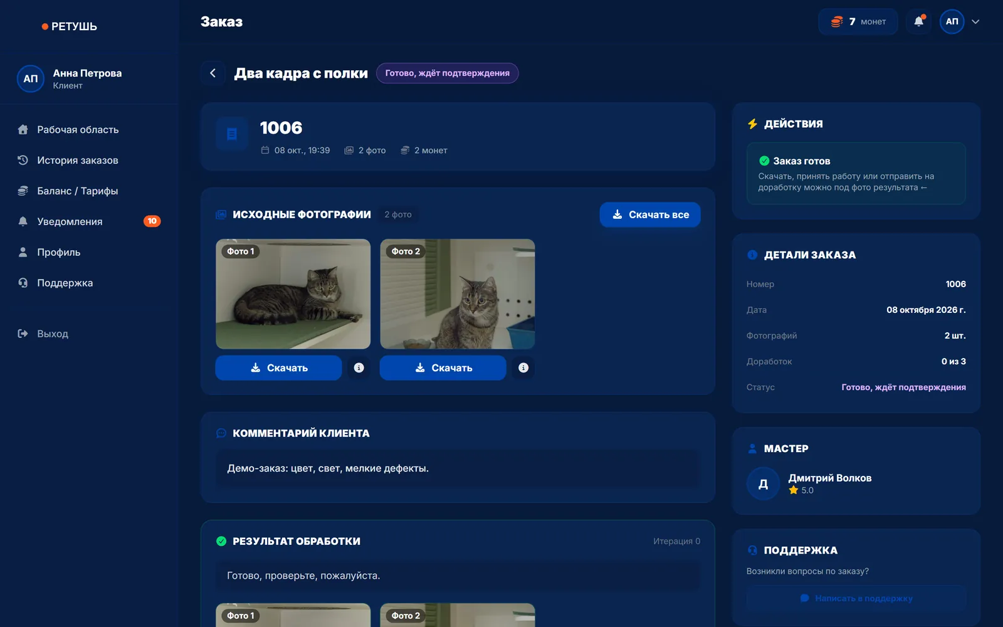Viewport: 1003px width, 627px height.
Task: Click the client comment text Демо-заказ
Action: [x=328, y=468]
